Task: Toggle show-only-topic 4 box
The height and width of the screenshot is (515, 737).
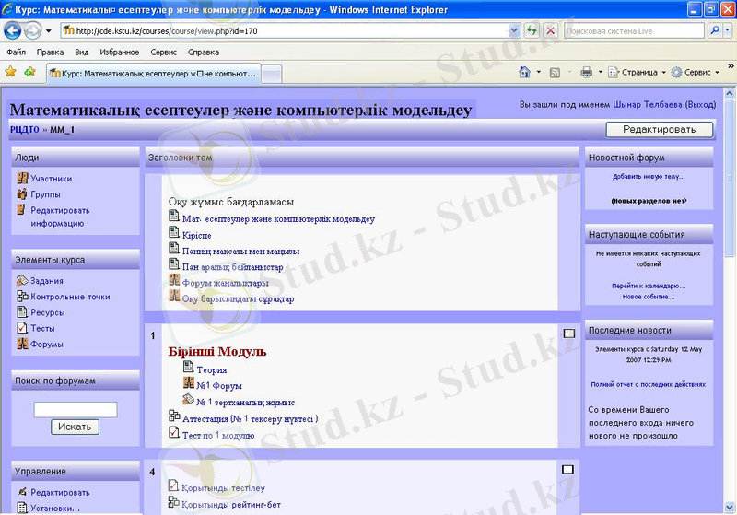Action: pyautogui.click(x=567, y=470)
